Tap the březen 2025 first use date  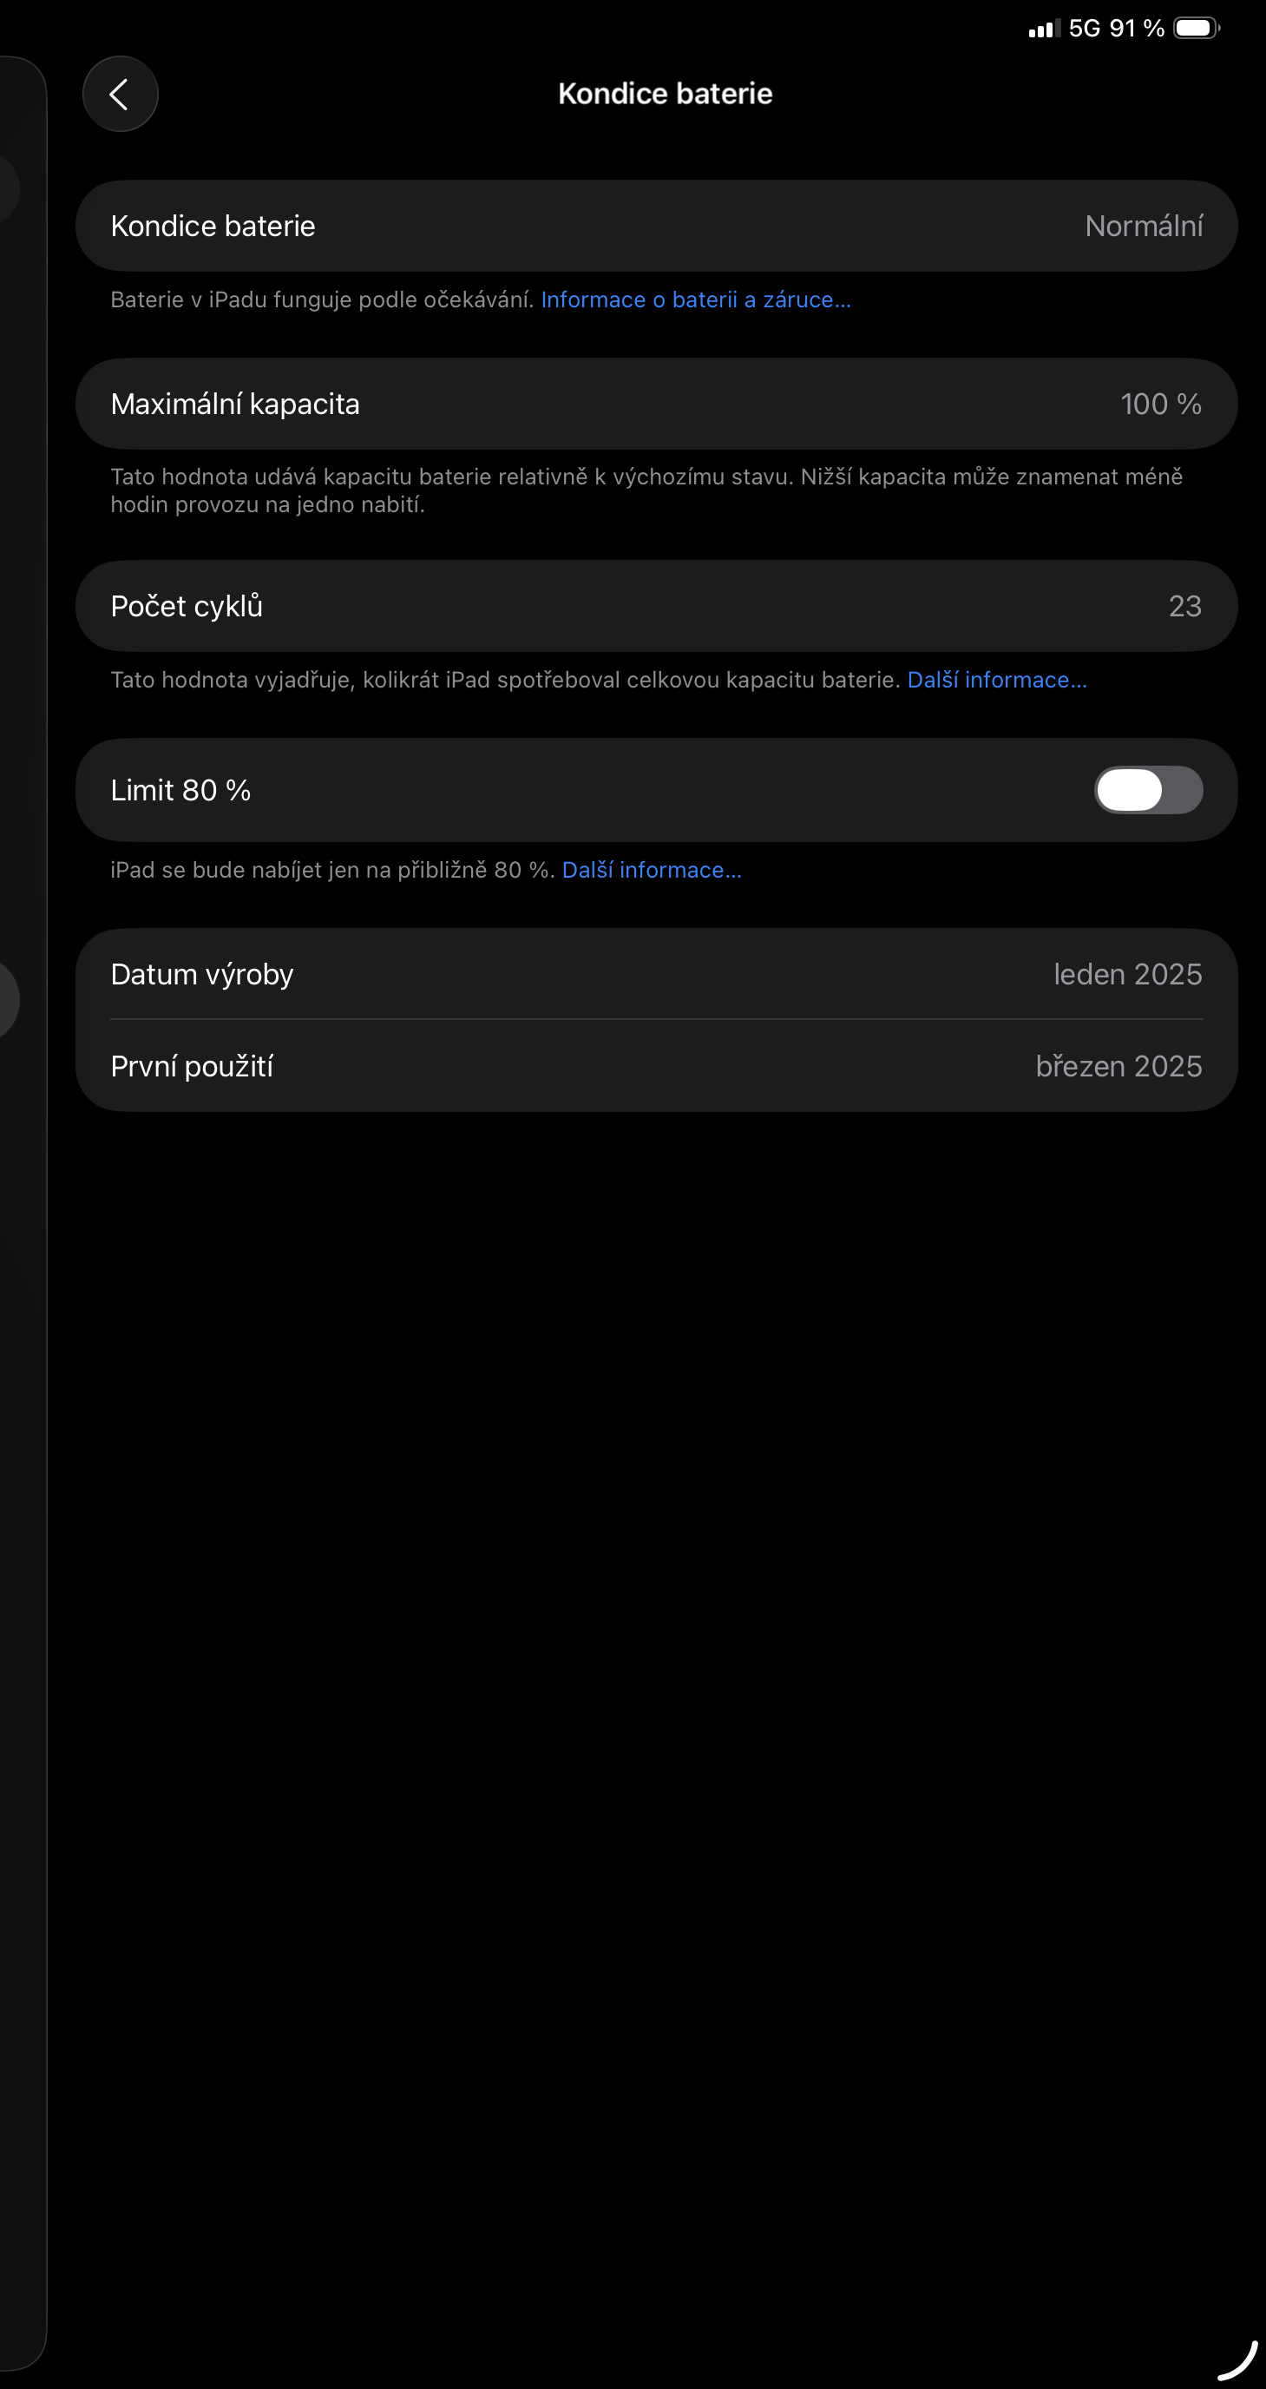tap(1118, 1067)
